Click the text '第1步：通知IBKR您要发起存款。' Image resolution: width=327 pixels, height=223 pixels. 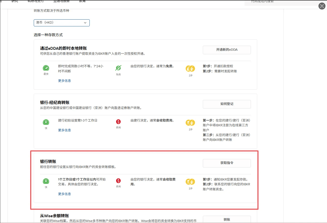(x=226, y=180)
